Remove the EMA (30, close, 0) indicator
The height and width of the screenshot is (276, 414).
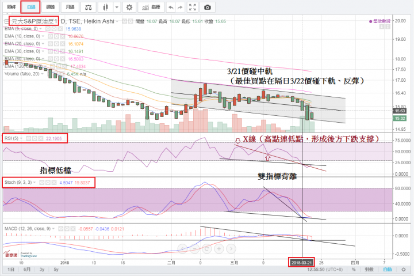[63, 51]
